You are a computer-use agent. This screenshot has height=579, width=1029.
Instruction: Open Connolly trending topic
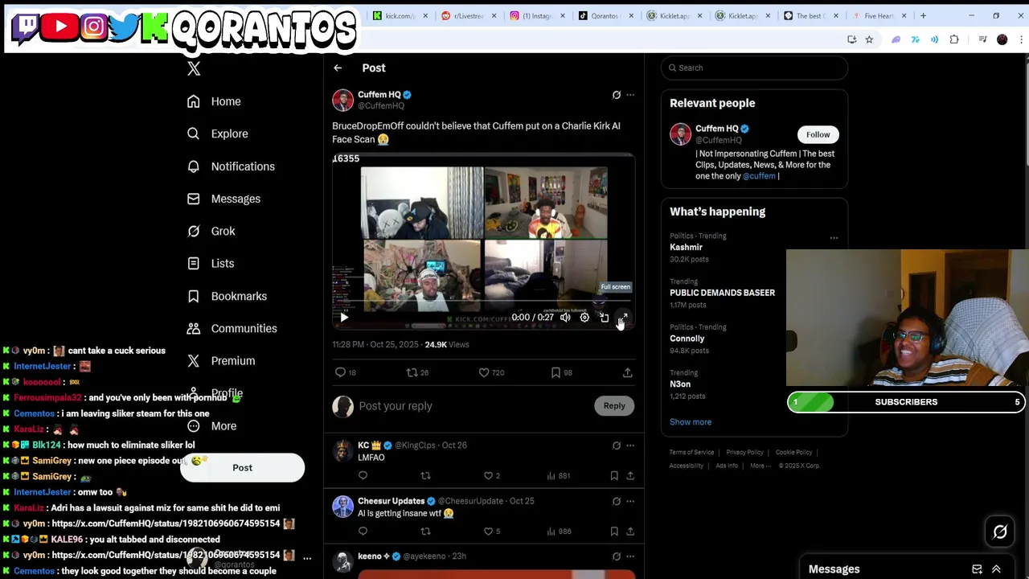pyautogui.click(x=687, y=339)
